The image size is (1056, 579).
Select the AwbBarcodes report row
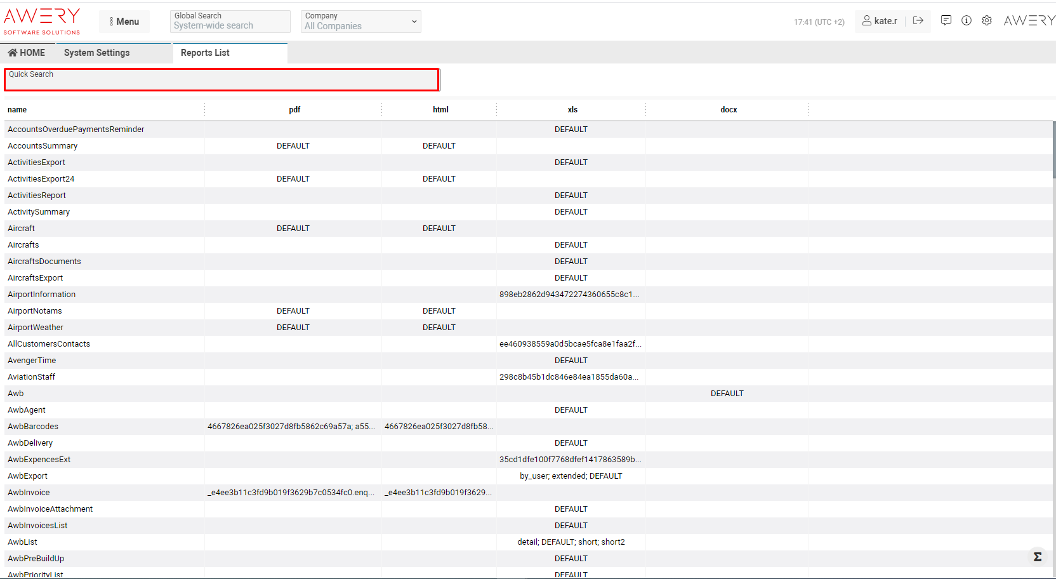coord(33,427)
